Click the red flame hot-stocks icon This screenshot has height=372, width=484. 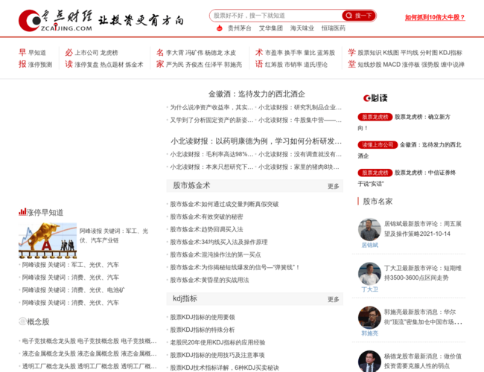click(219, 28)
